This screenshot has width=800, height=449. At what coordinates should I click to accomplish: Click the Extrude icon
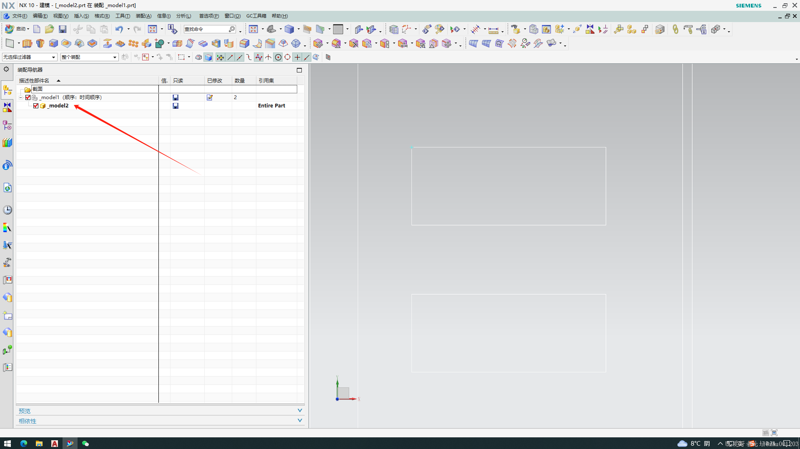[x=27, y=43]
